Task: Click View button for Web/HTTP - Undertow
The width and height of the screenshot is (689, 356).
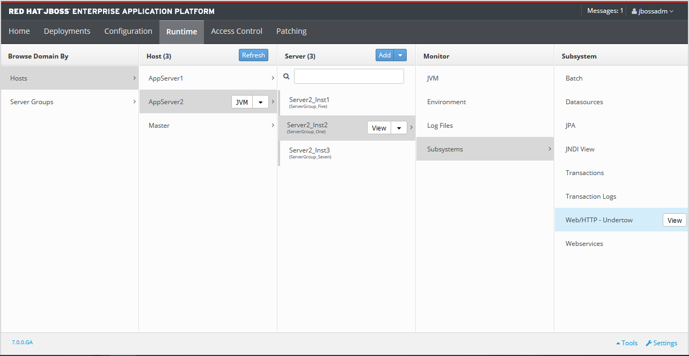Action: (675, 220)
